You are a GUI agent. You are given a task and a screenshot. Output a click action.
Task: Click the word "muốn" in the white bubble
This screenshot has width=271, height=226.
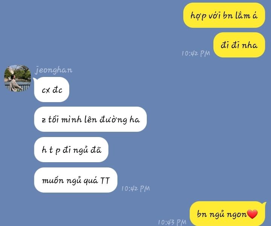click(x=53, y=180)
